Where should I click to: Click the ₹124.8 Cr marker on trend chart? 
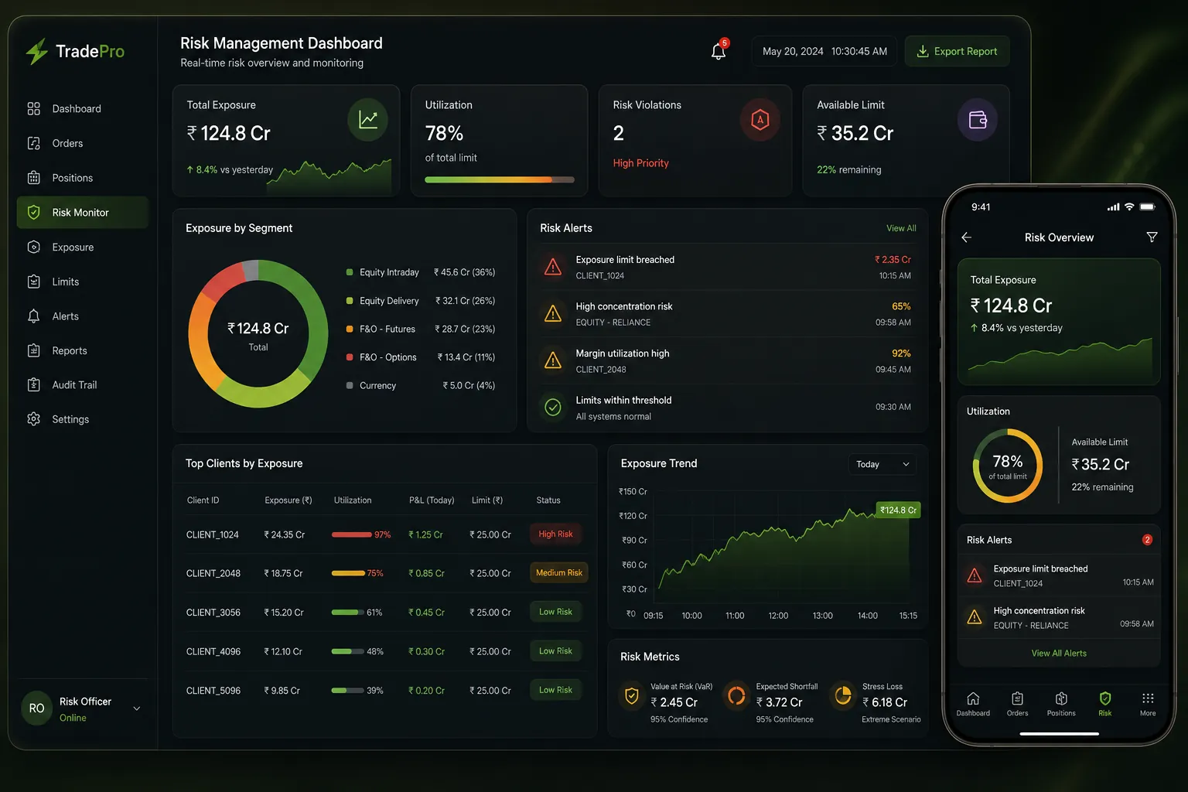(899, 510)
